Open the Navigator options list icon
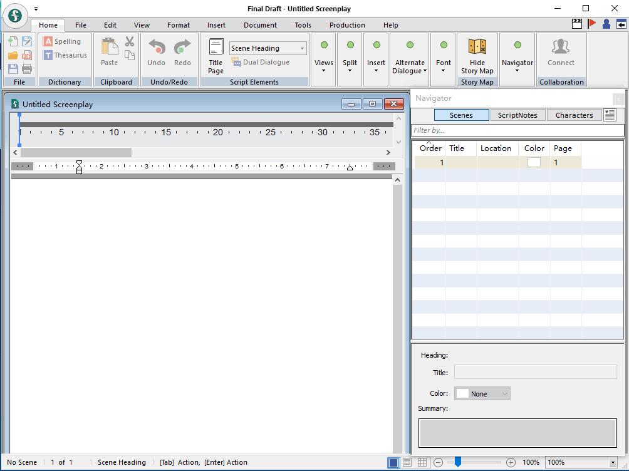This screenshot has height=471, width=629. [x=610, y=115]
